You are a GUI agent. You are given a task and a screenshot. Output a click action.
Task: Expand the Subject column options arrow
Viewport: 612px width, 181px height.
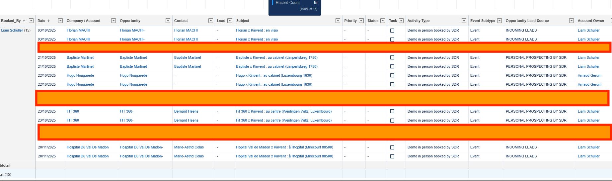tap(338, 21)
